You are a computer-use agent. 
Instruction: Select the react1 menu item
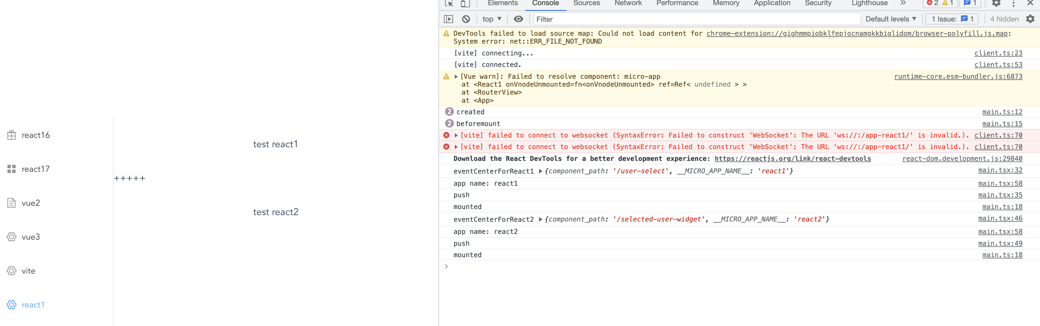pos(56,304)
